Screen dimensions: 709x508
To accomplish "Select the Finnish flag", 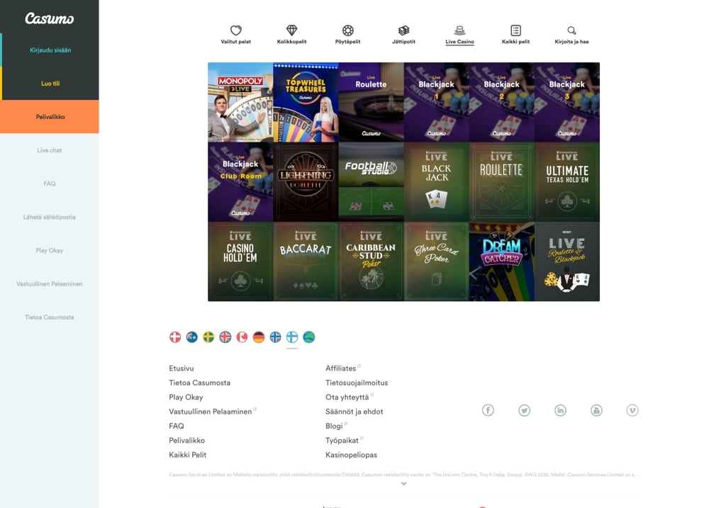I will (x=292, y=337).
